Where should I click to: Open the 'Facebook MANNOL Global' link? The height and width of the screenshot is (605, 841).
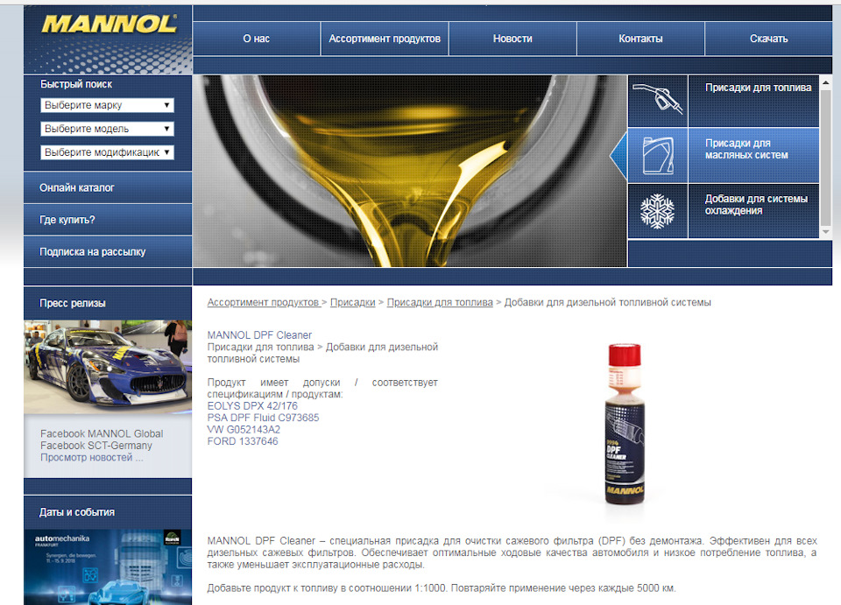(x=102, y=433)
